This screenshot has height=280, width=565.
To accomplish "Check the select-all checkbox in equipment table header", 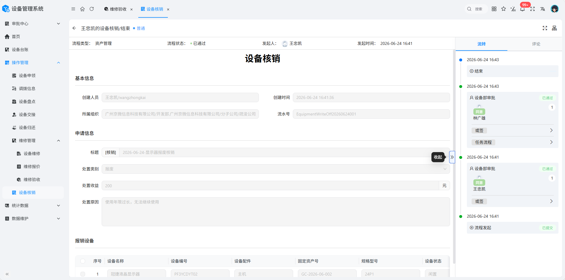I will coord(83,261).
